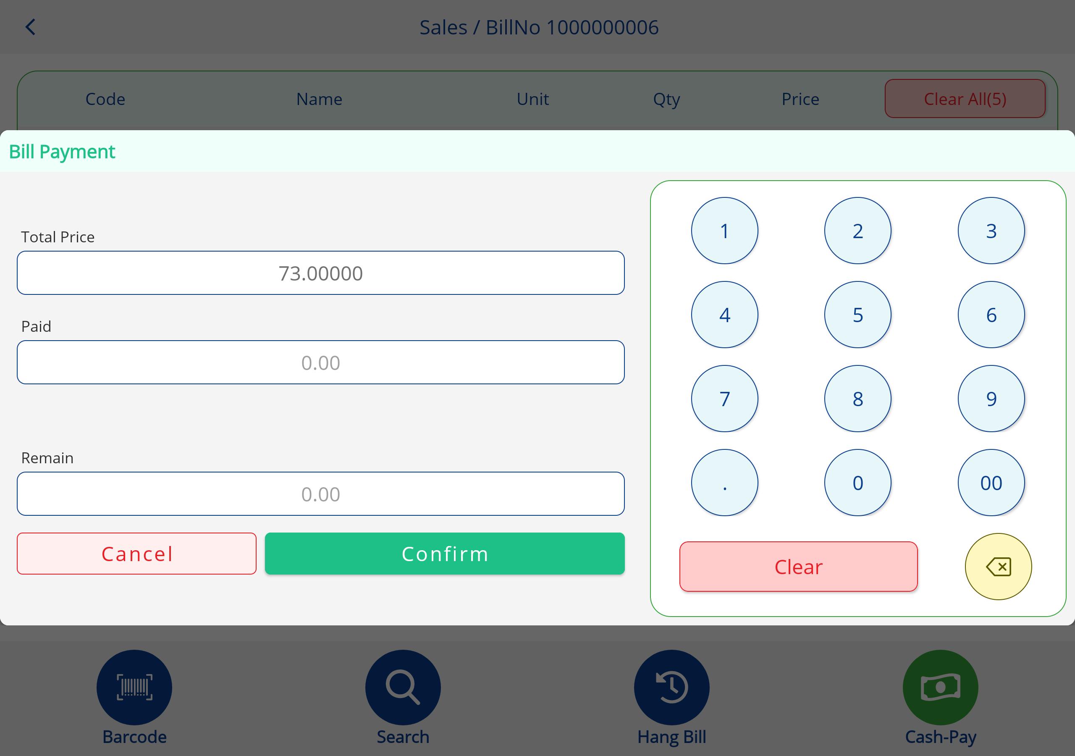Click the backspace delete key
Image resolution: width=1075 pixels, height=756 pixels.
click(x=998, y=566)
